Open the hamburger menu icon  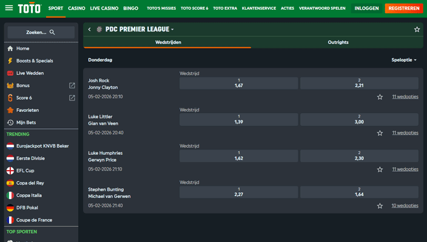[x=9, y=8]
